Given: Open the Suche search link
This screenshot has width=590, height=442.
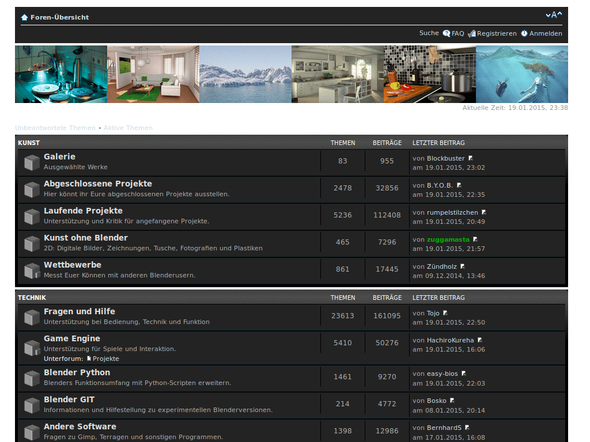Looking at the screenshot, I should point(429,33).
